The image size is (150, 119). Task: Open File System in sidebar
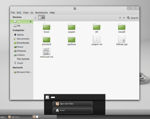pyautogui.click(x=22, y=59)
